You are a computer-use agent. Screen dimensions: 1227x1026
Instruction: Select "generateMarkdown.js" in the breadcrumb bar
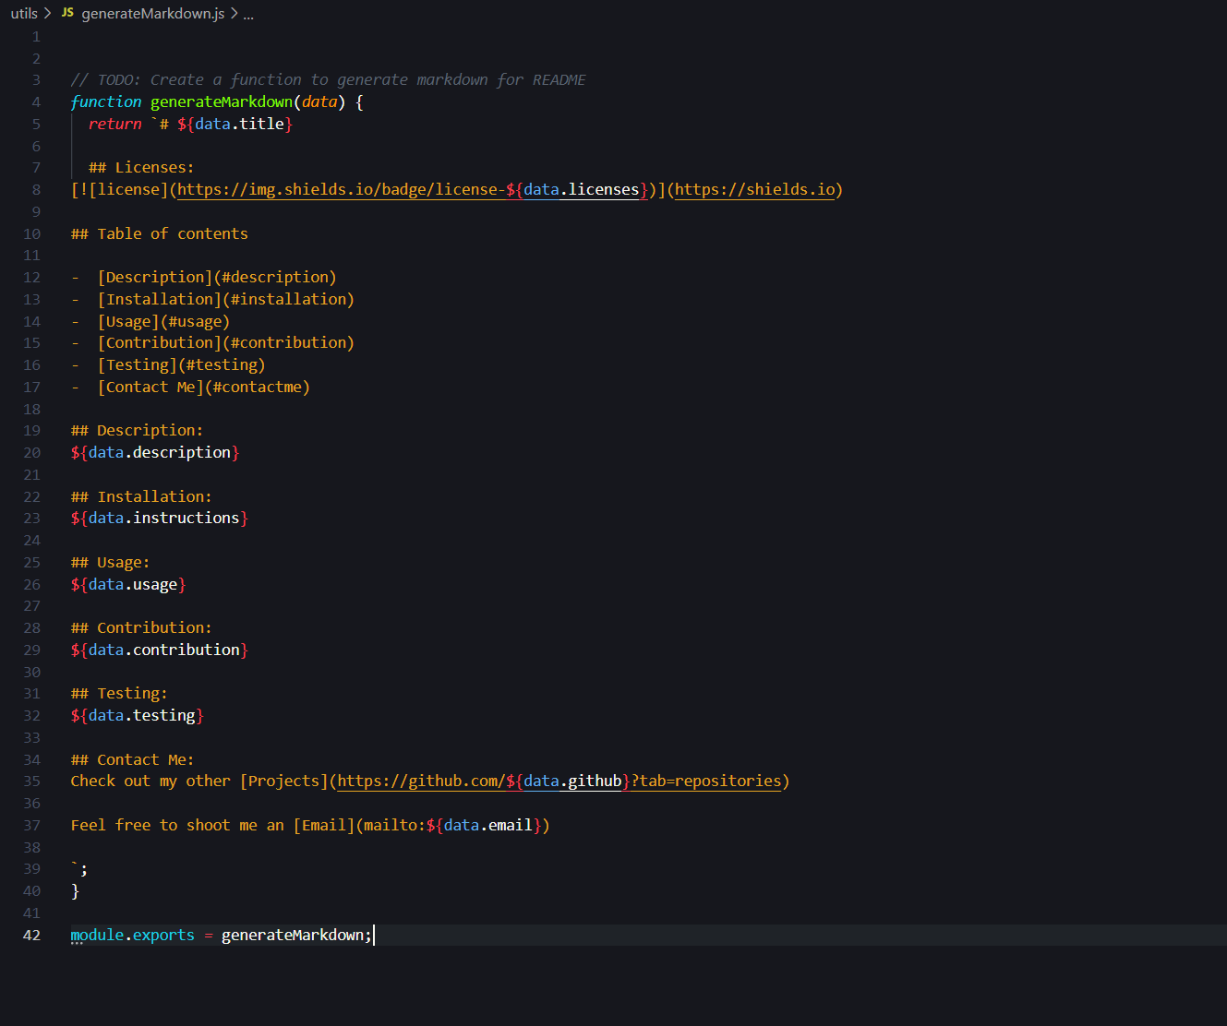153,13
